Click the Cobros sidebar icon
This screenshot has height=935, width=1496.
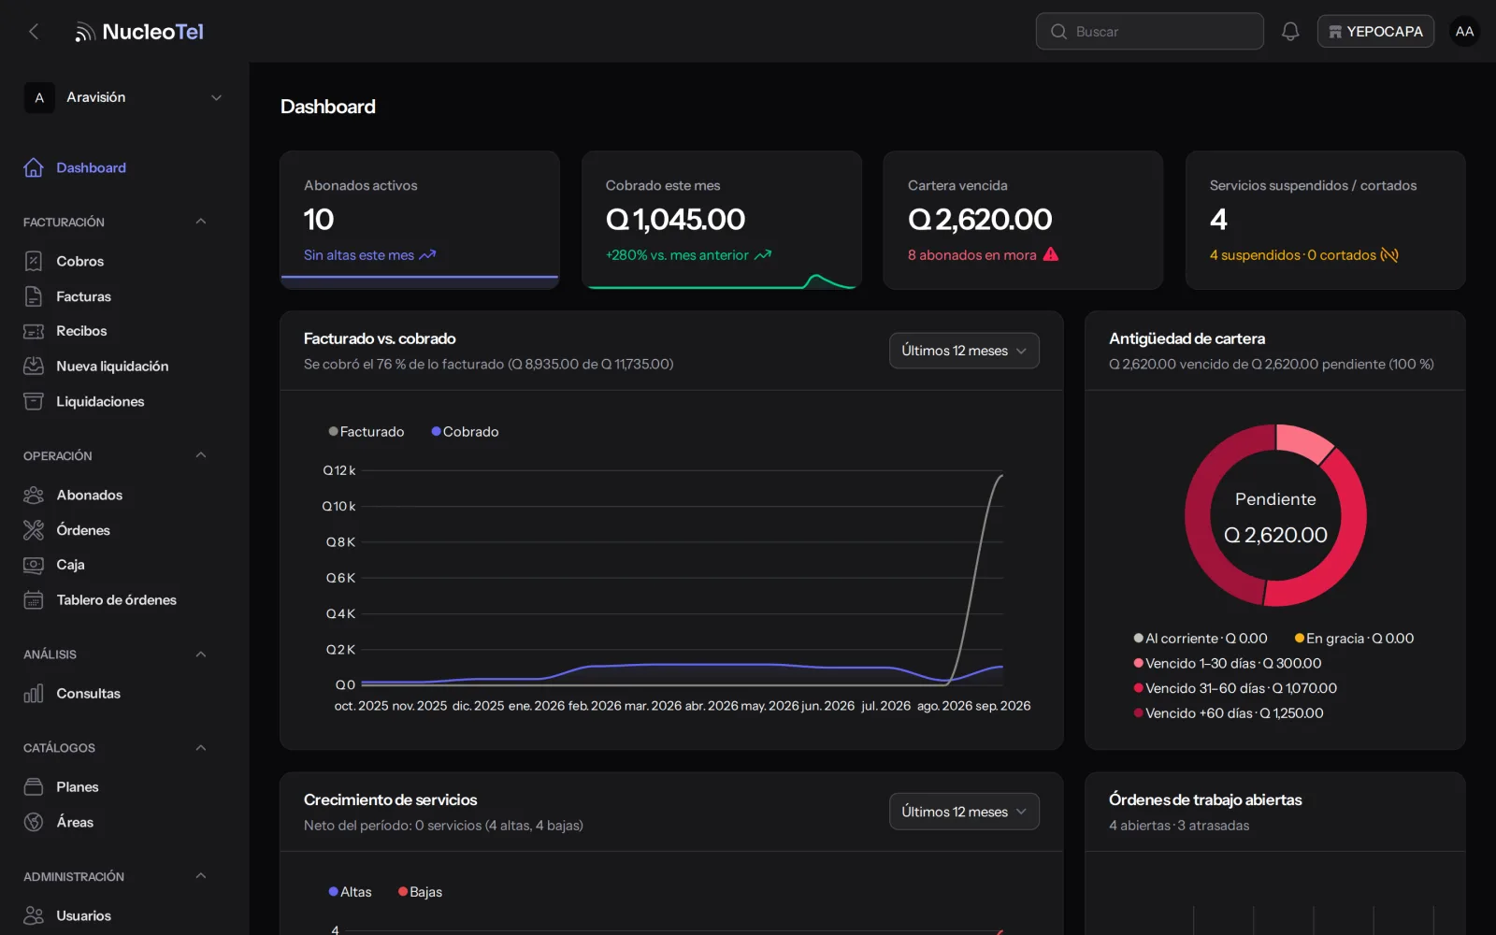(x=34, y=261)
